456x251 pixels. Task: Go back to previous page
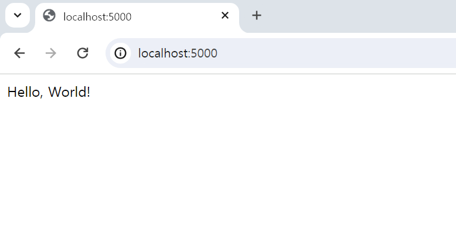coord(19,53)
